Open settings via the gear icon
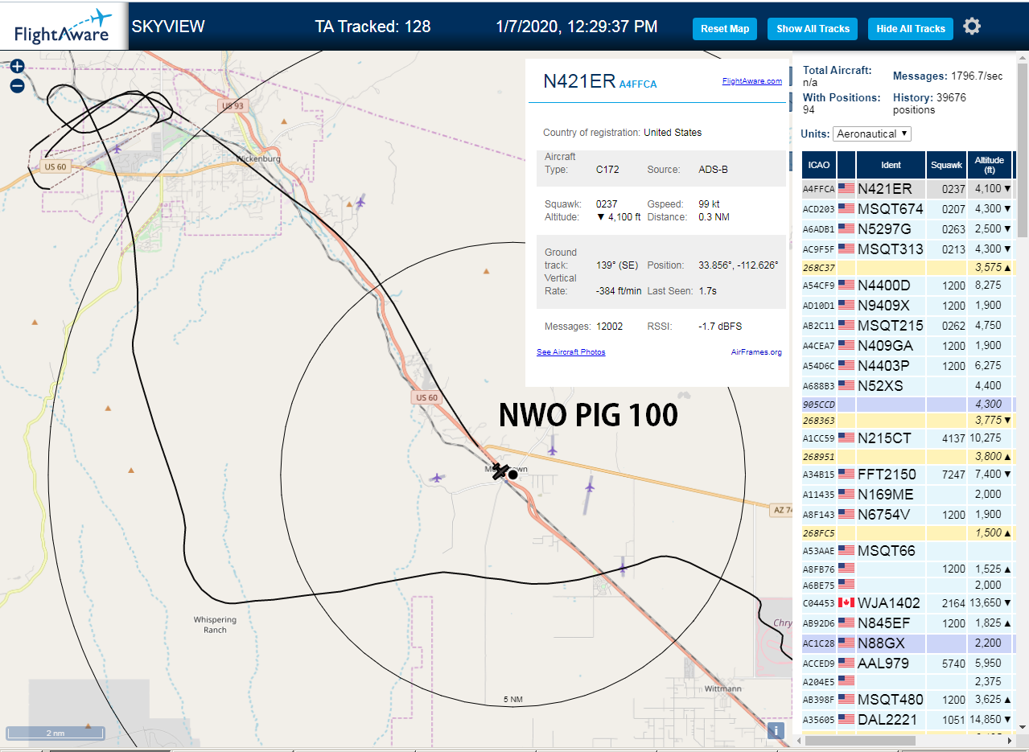1029x752 pixels. (972, 27)
